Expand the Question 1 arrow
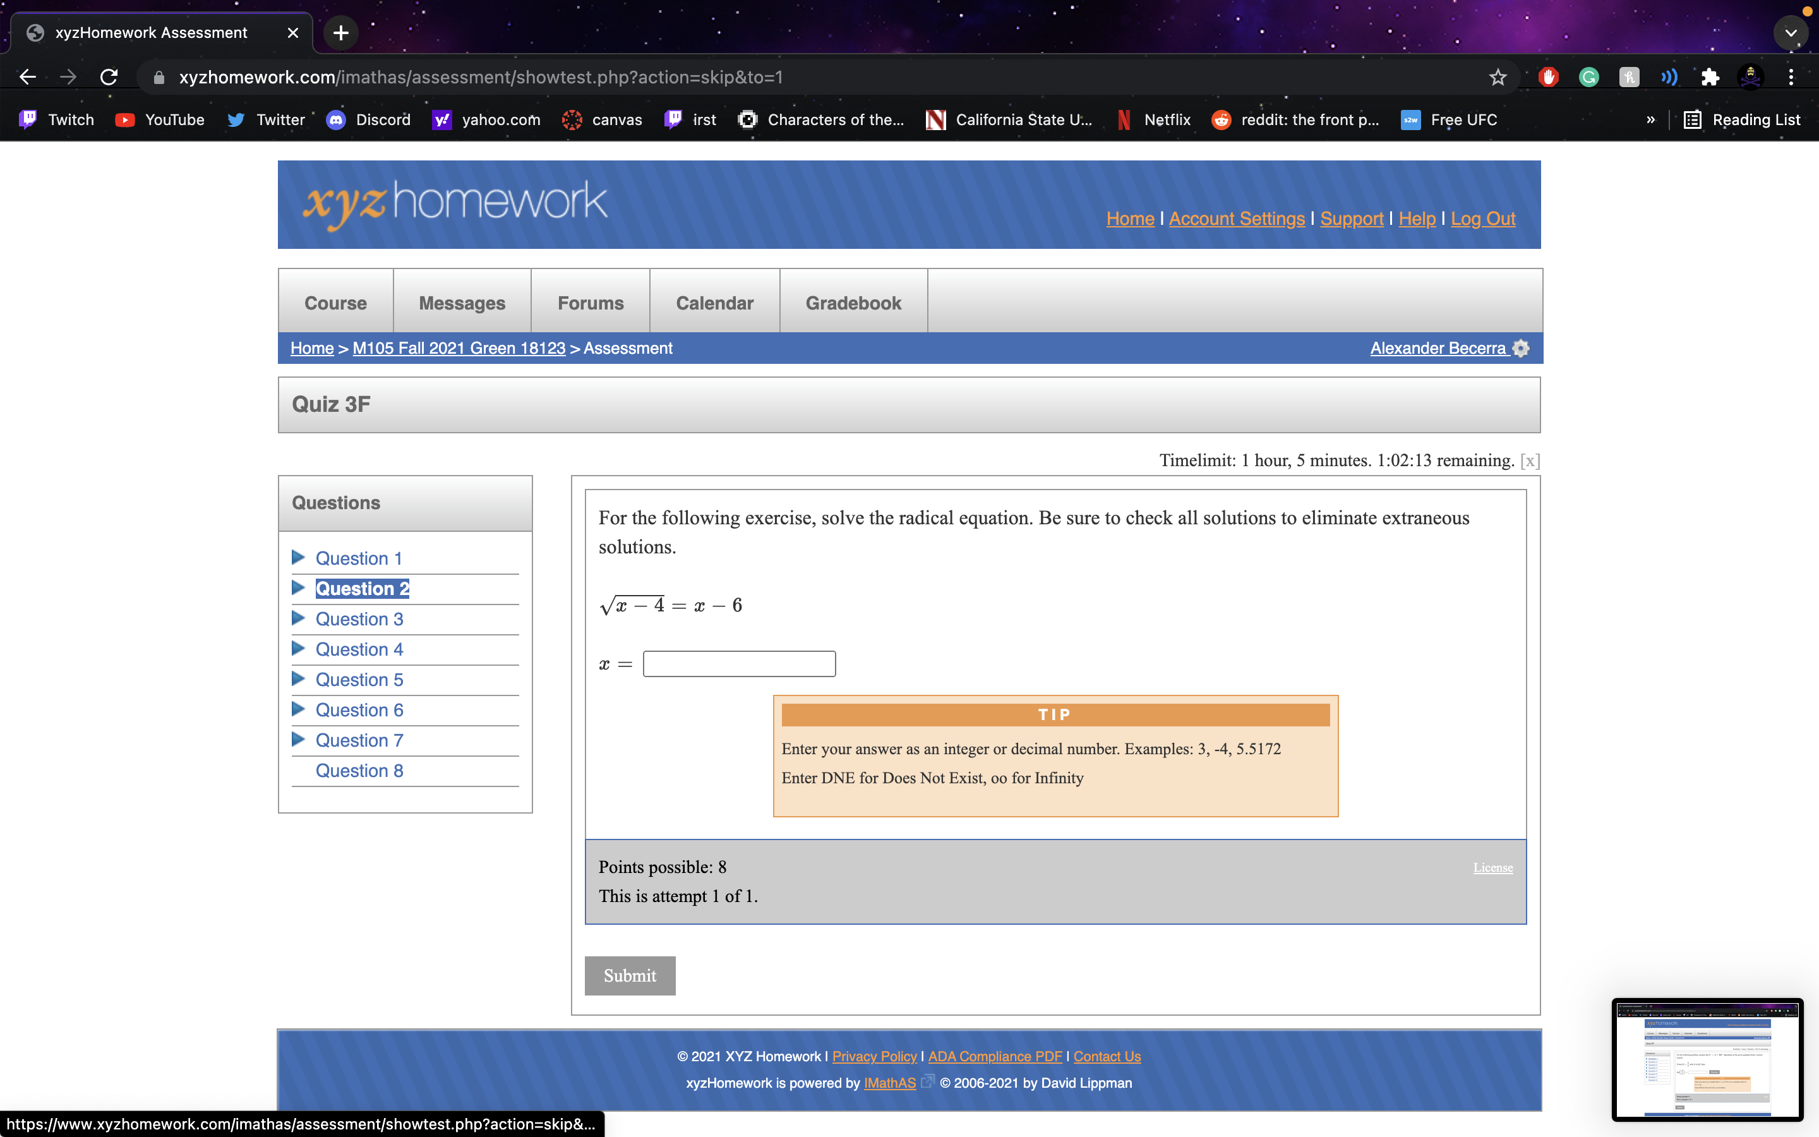Image resolution: width=1819 pixels, height=1137 pixels. (298, 557)
